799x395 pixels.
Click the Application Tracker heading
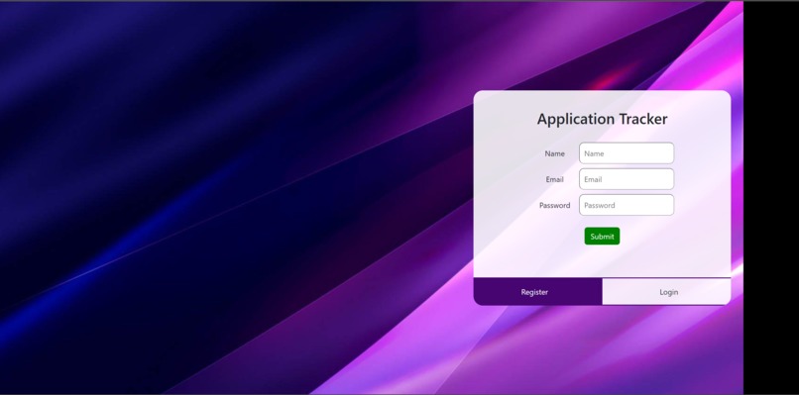pos(602,119)
